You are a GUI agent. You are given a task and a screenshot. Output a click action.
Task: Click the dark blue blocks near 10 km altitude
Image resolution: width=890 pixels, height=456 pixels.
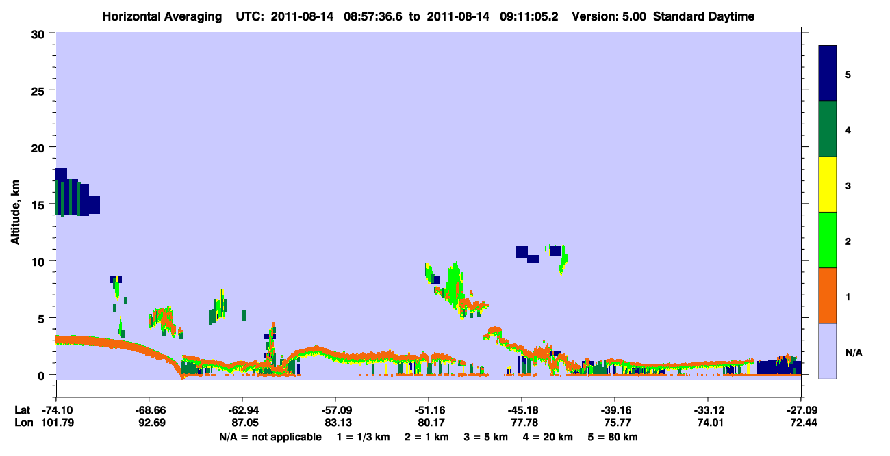point(527,254)
